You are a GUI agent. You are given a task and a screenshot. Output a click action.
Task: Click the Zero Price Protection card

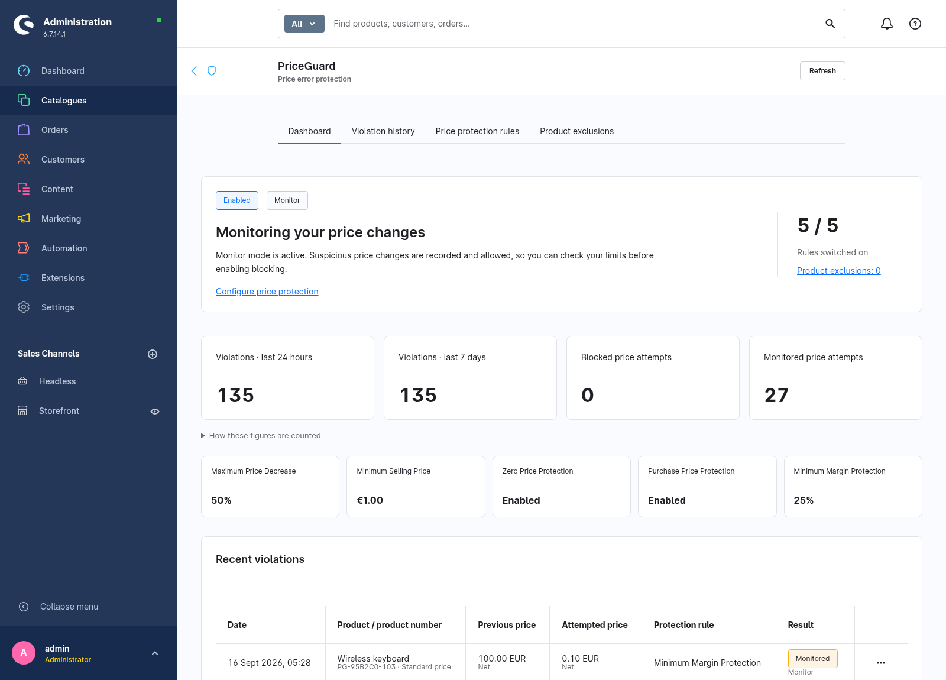click(x=562, y=487)
